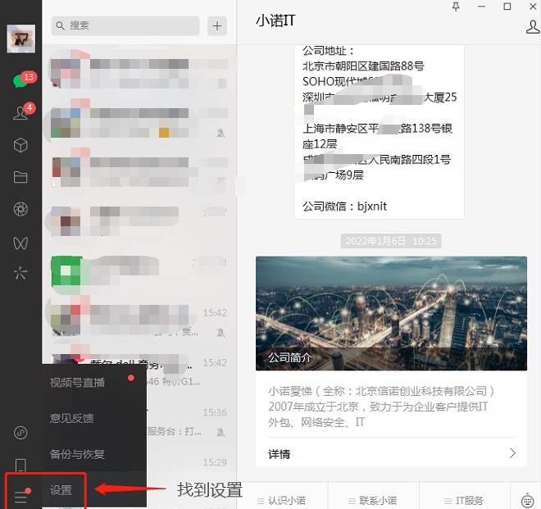Click the muted bell on second chat
Screen dimensions: 541x509
click(220, 133)
